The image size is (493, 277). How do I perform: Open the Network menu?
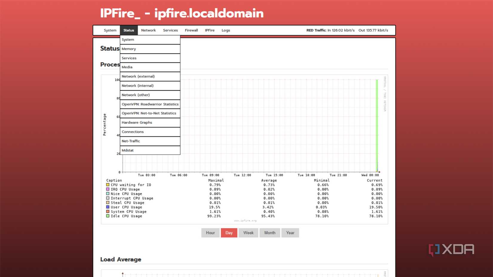148,30
